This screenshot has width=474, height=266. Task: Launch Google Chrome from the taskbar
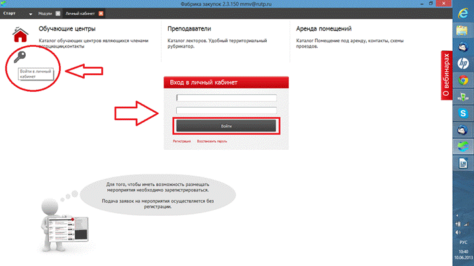point(463,80)
